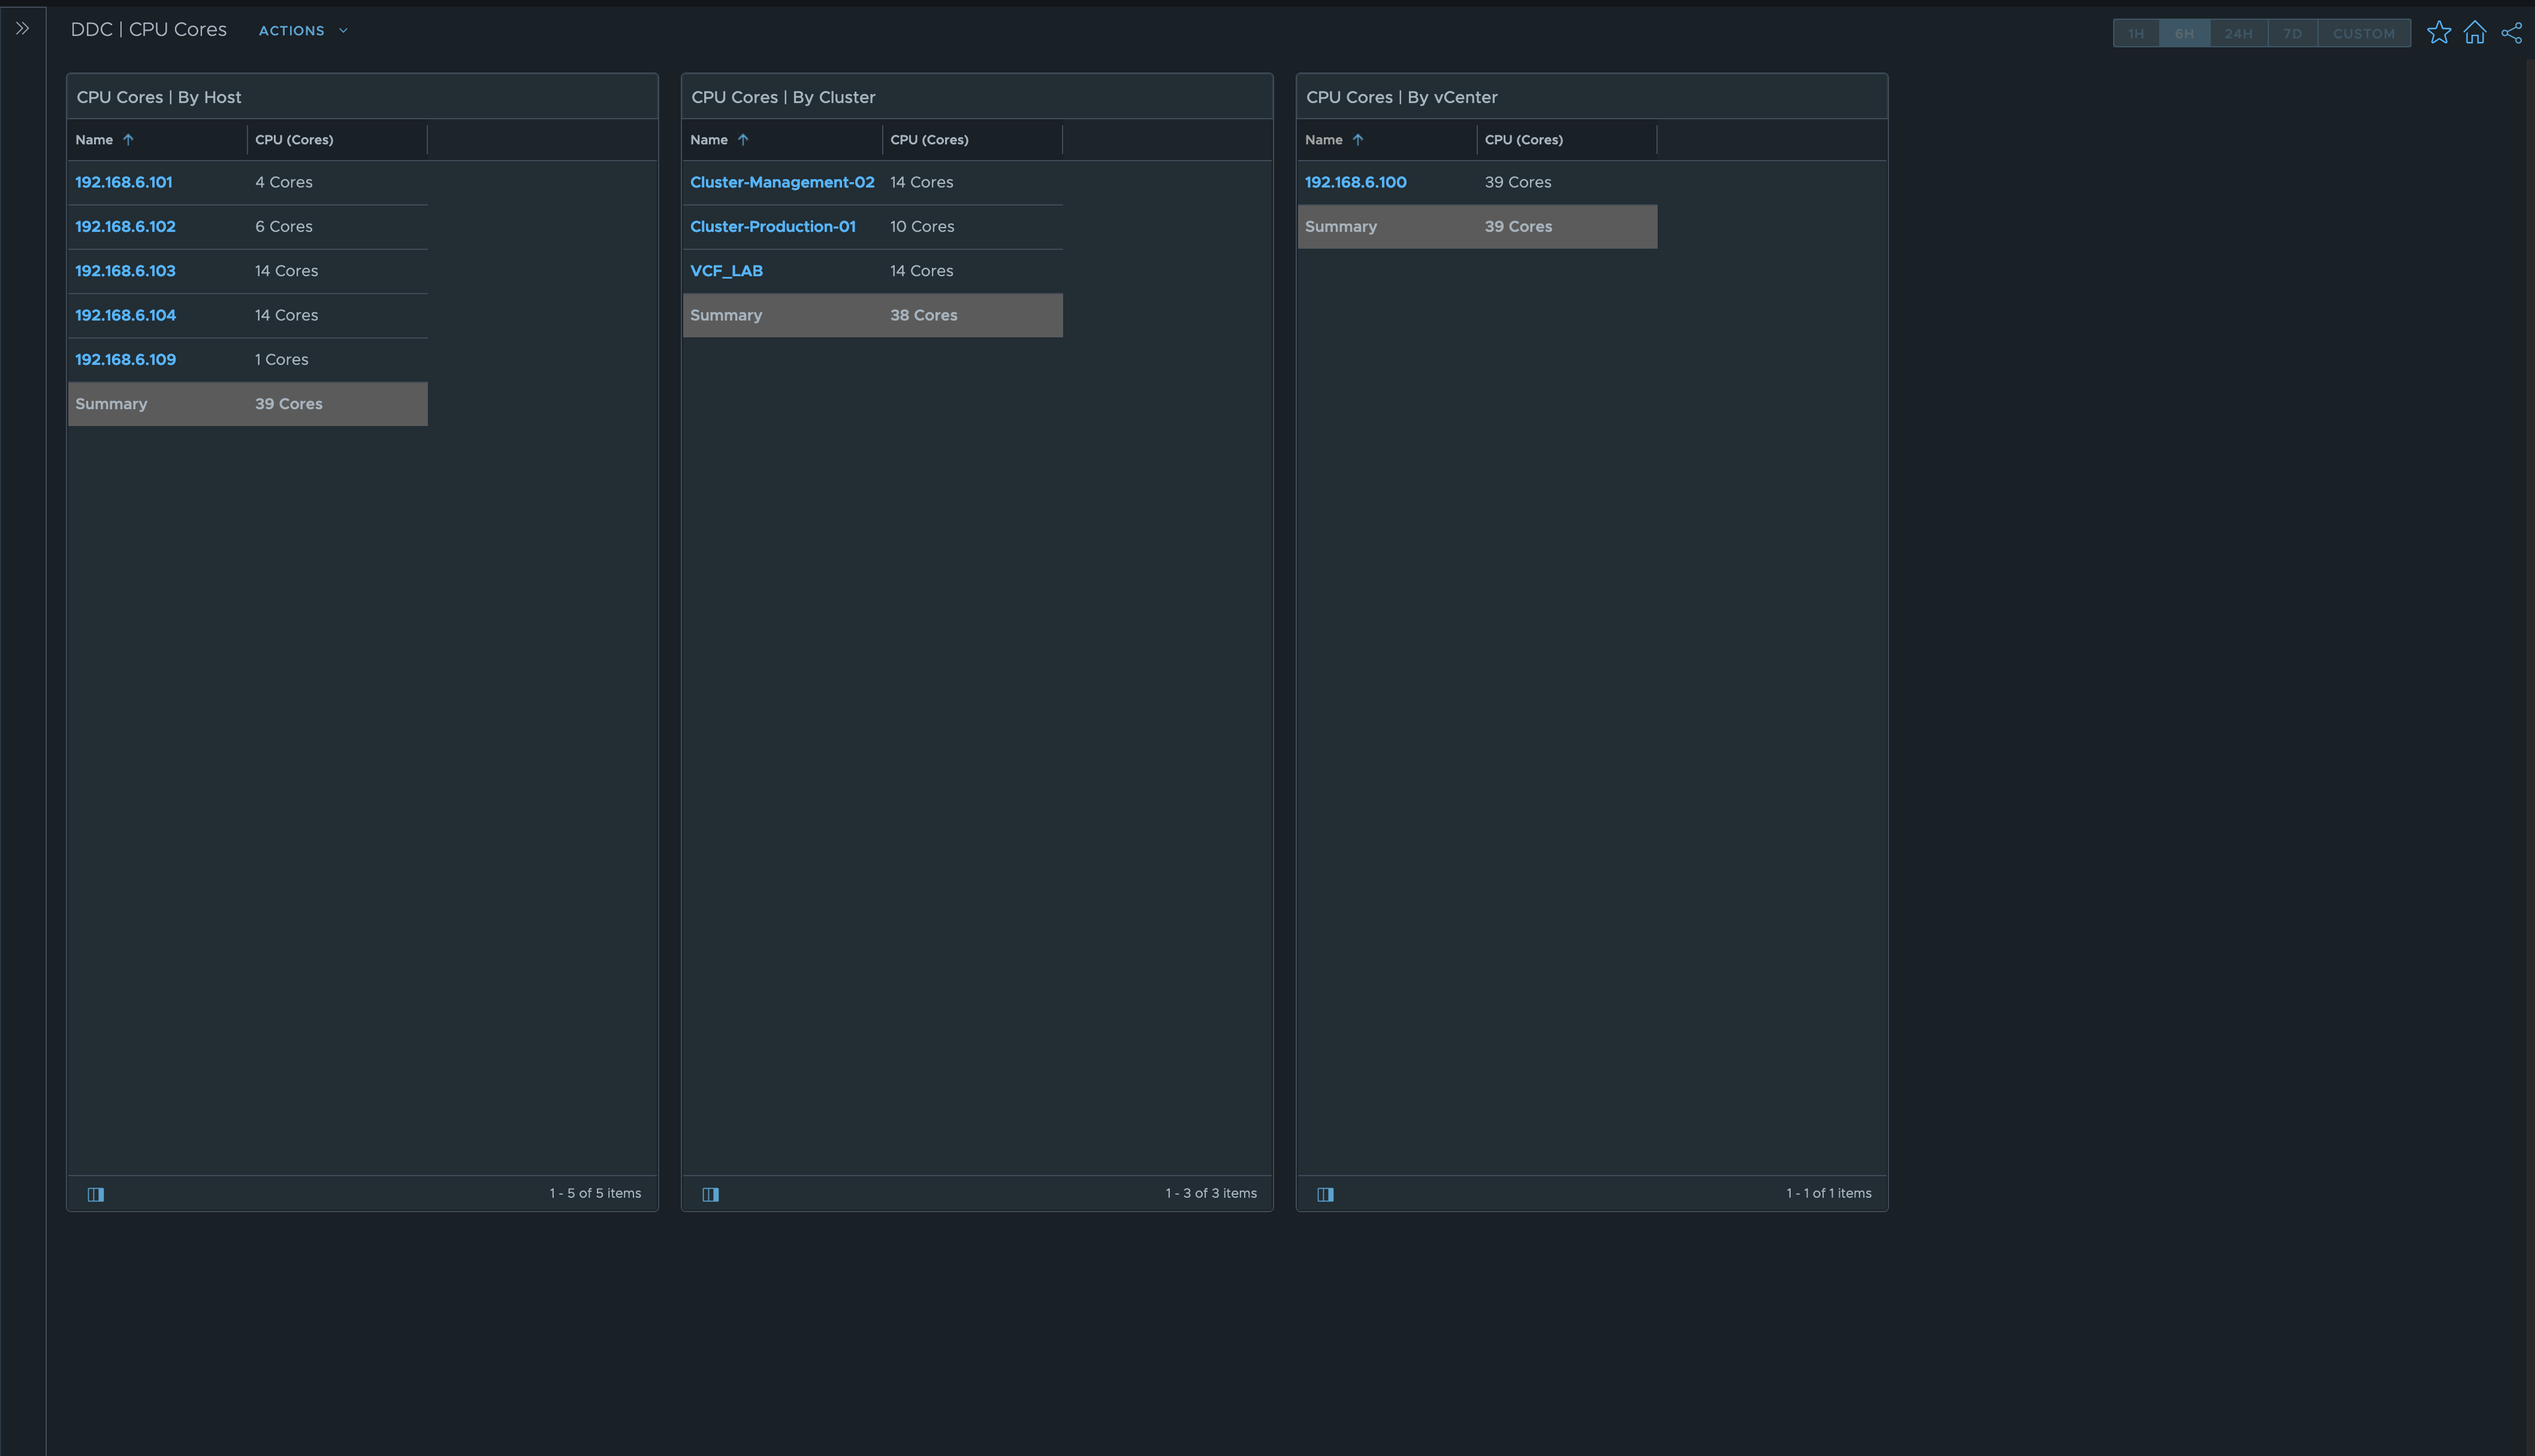The image size is (2535, 1456).
Task: Sort vCenter table by CPU (Cores) header
Action: pyautogui.click(x=1523, y=140)
